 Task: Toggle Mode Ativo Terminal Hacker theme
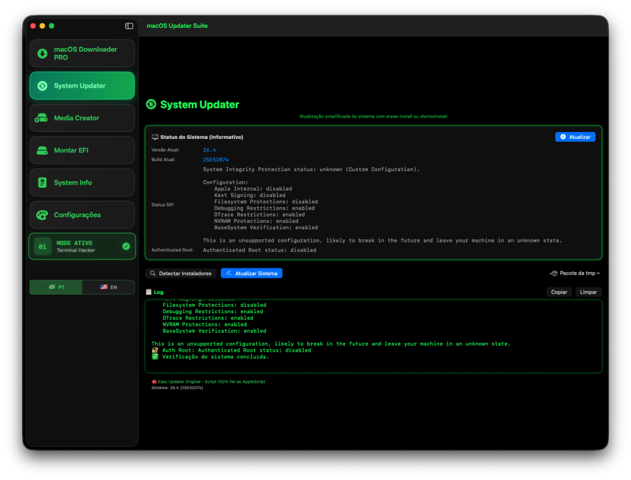(82, 246)
